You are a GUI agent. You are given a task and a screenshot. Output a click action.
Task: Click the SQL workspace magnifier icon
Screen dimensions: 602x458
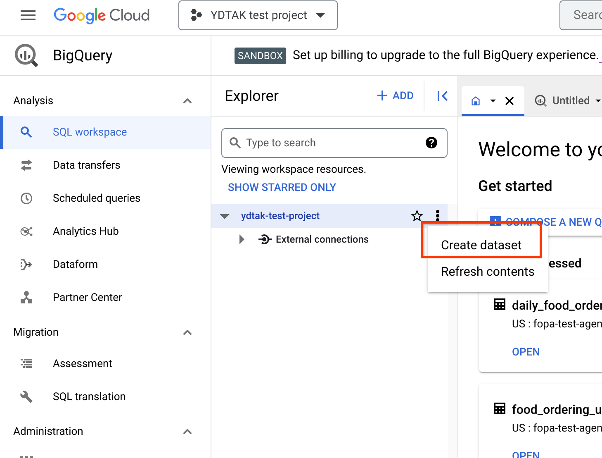pos(26,132)
